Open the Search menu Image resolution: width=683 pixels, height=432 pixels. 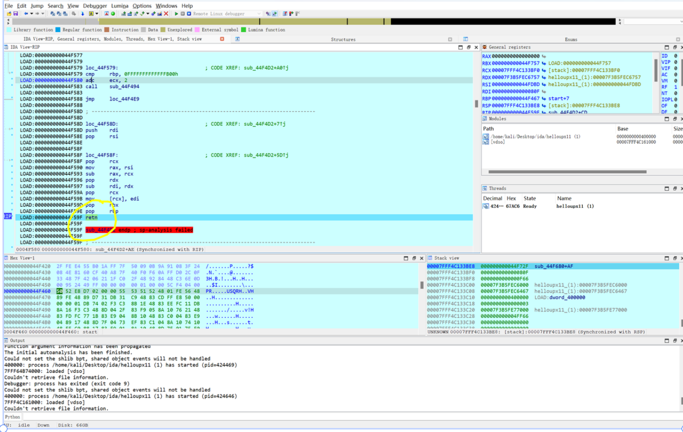(56, 6)
